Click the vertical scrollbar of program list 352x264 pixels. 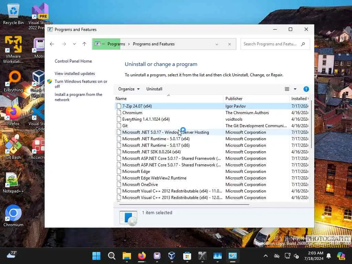coord(311,124)
